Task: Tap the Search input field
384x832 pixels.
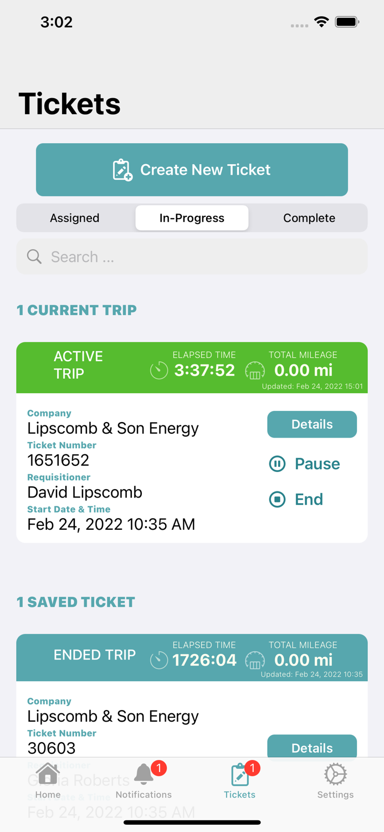Action: click(192, 256)
